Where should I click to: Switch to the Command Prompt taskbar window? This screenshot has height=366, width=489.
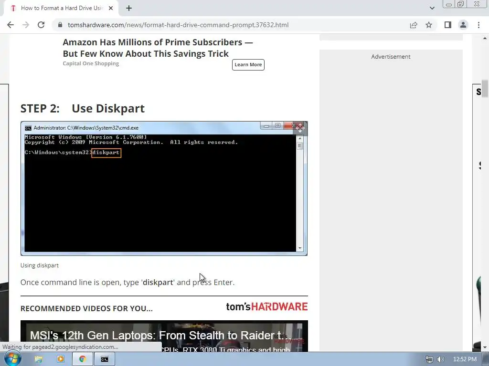click(x=105, y=359)
